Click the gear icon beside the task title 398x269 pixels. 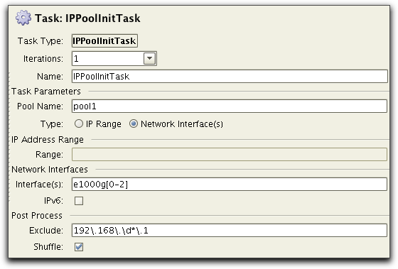pos(23,18)
